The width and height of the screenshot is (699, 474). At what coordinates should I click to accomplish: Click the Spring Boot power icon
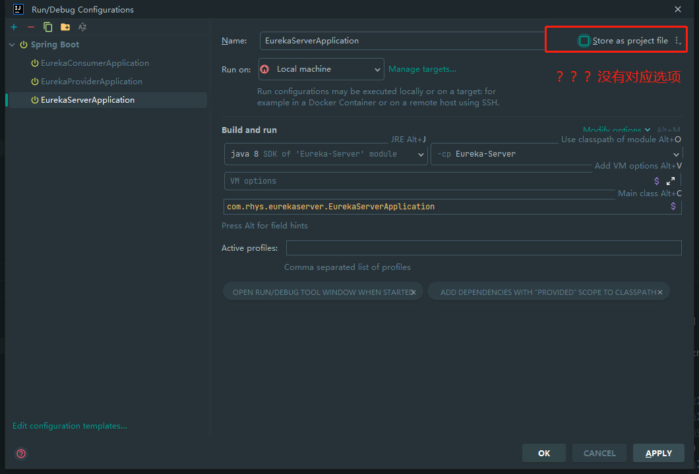24,45
